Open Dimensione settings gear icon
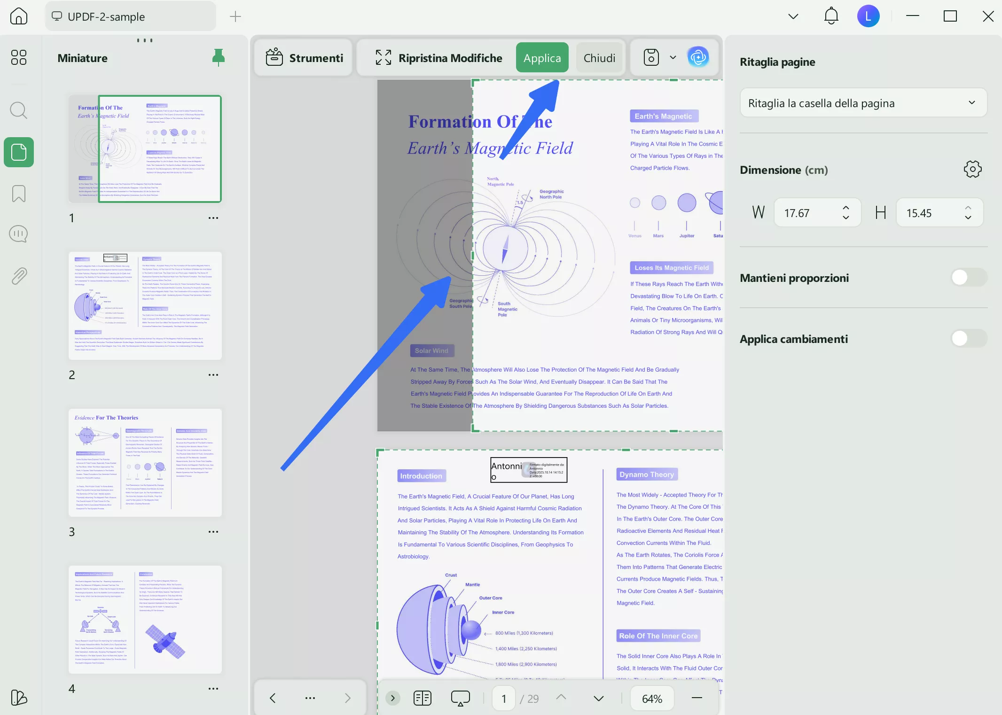This screenshot has height=715, width=1002. point(972,169)
